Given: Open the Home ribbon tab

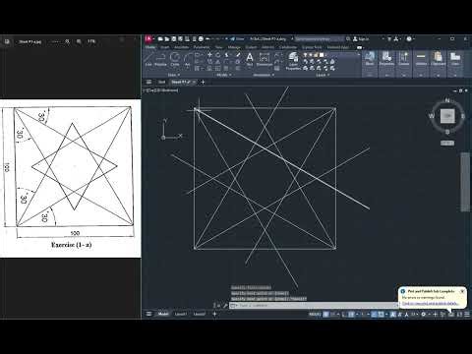Looking at the screenshot, I should [150, 47].
